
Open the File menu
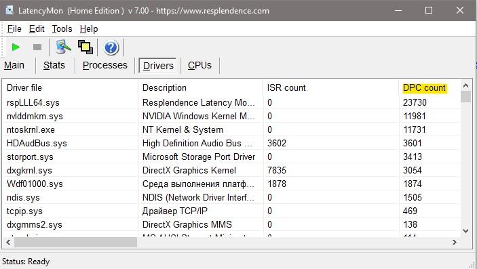point(14,29)
